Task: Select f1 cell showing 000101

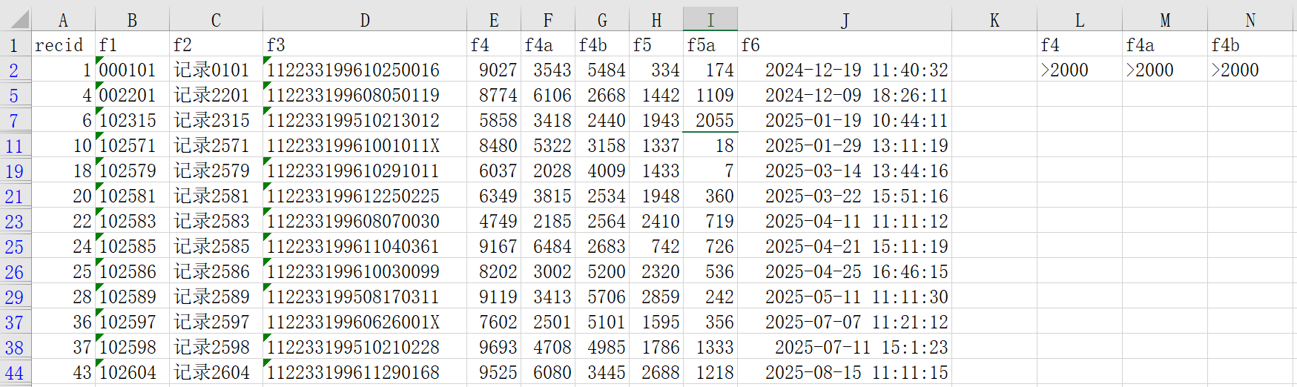Action: [132, 70]
